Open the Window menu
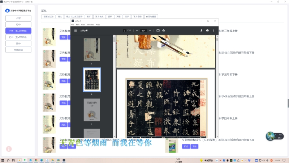 coord(90,25)
